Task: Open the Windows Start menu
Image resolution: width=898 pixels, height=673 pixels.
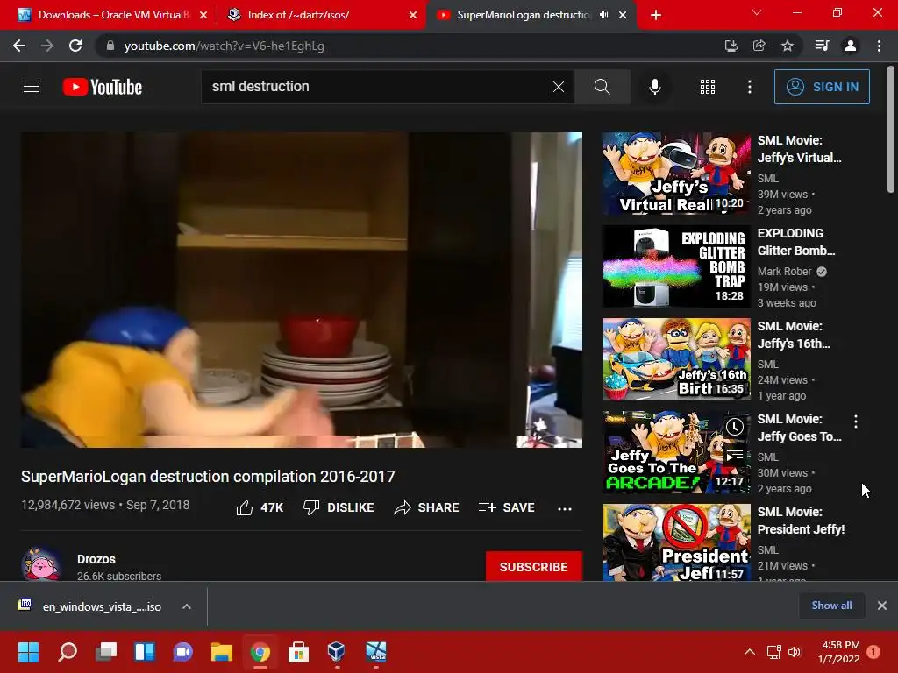Action: [x=28, y=652]
